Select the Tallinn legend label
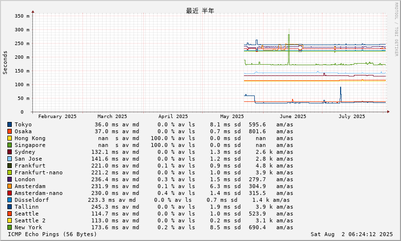The width and height of the screenshot is (401, 241). tap(27, 207)
